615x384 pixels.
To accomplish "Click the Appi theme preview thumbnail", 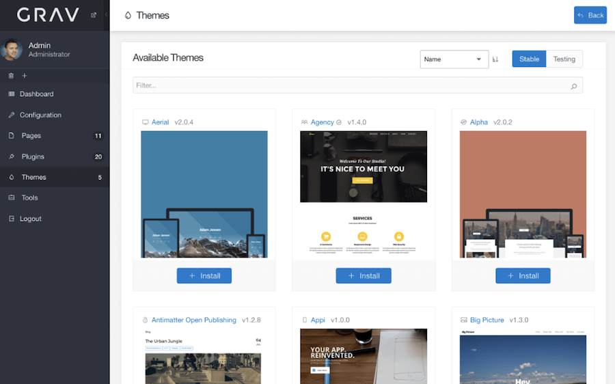I will [x=364, y=356].
